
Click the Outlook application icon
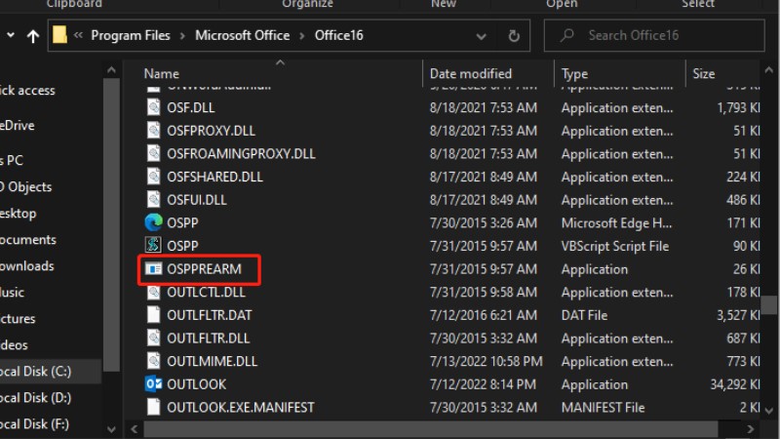(153, 383)
